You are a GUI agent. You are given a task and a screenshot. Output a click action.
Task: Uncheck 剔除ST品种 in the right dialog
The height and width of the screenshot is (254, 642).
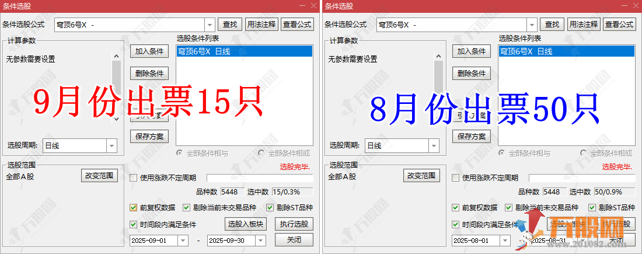pyautogui.click(x=592, y=207)
